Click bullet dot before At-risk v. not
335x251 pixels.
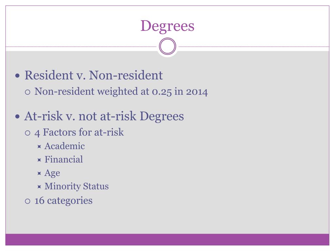[18, 117]
